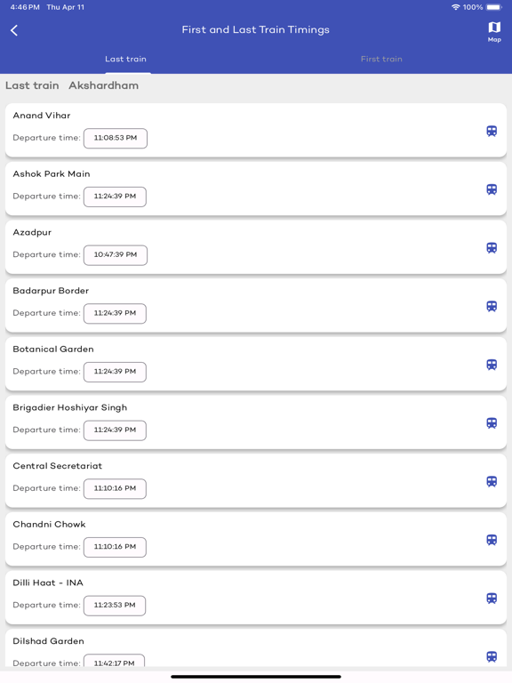Open the Azadpur station name
The height and width of the screenshot is (683, 512).
coord(32,232)
